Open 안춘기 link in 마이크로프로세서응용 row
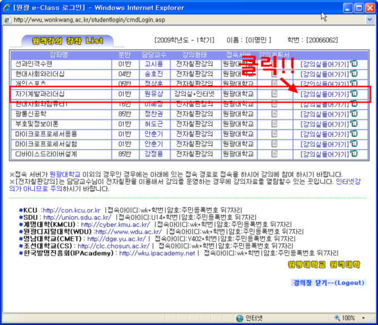The width and height of the screenshot is (378, 325). (154, 134)
